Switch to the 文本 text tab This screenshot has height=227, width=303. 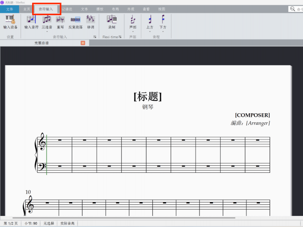[x=84, y=9]
